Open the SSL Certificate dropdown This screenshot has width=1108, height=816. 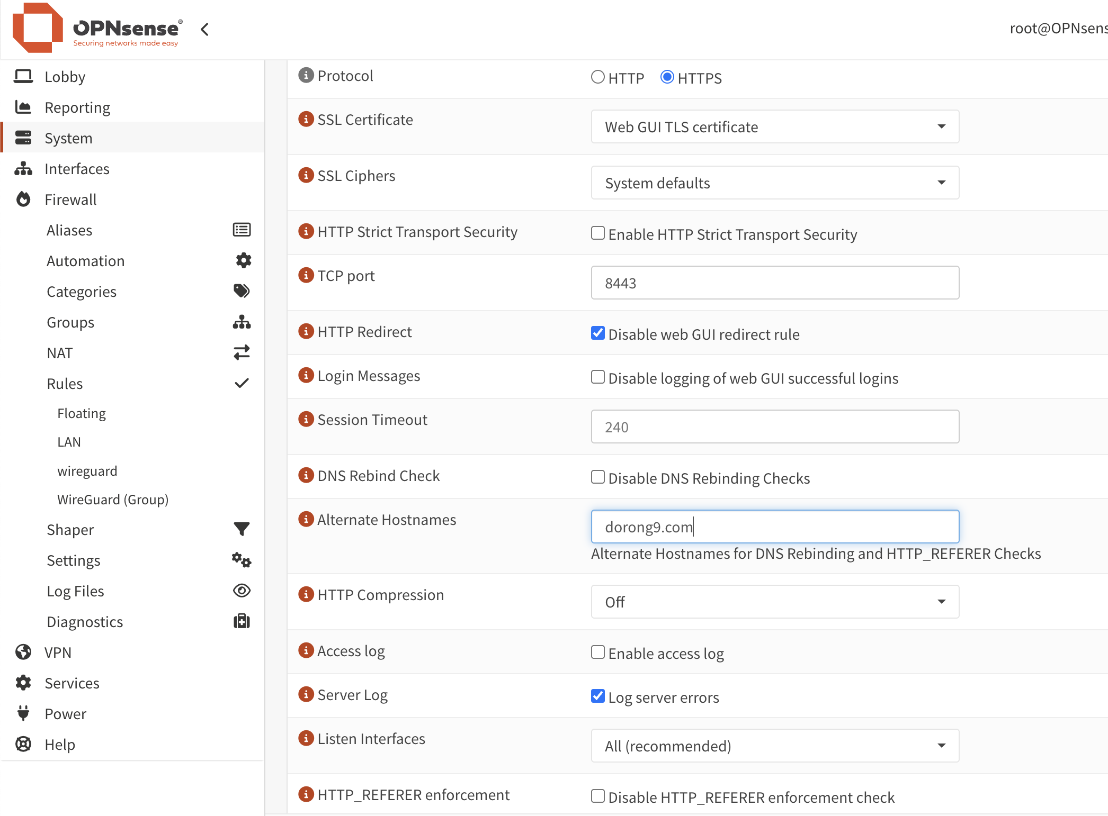tap(774, 127)
